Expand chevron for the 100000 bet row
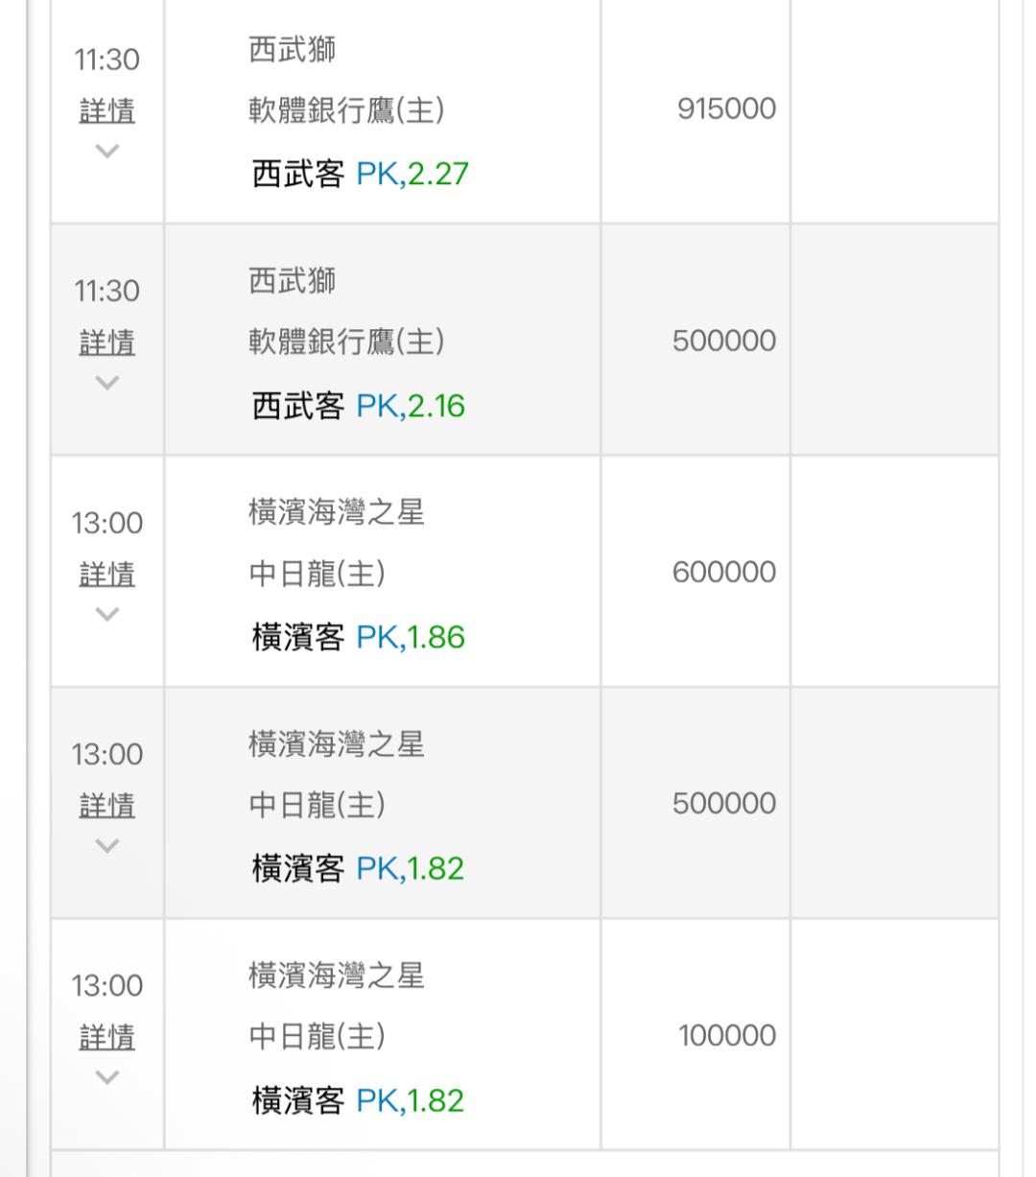1036x1177 pixels. (107, 1076)
